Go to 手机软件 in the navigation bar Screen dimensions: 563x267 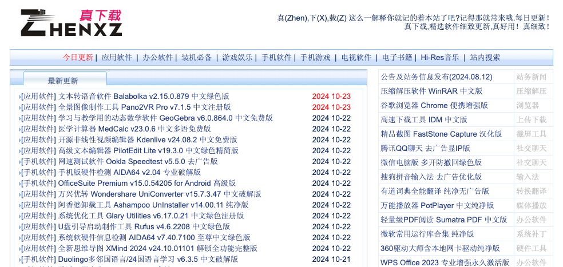click(x=276, y=57)
